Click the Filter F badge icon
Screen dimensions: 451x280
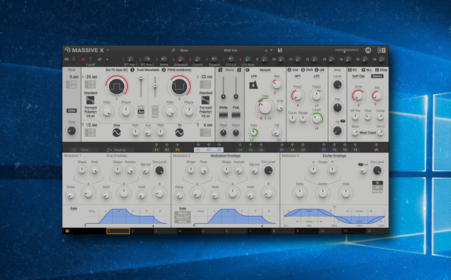tap(247, 70)
